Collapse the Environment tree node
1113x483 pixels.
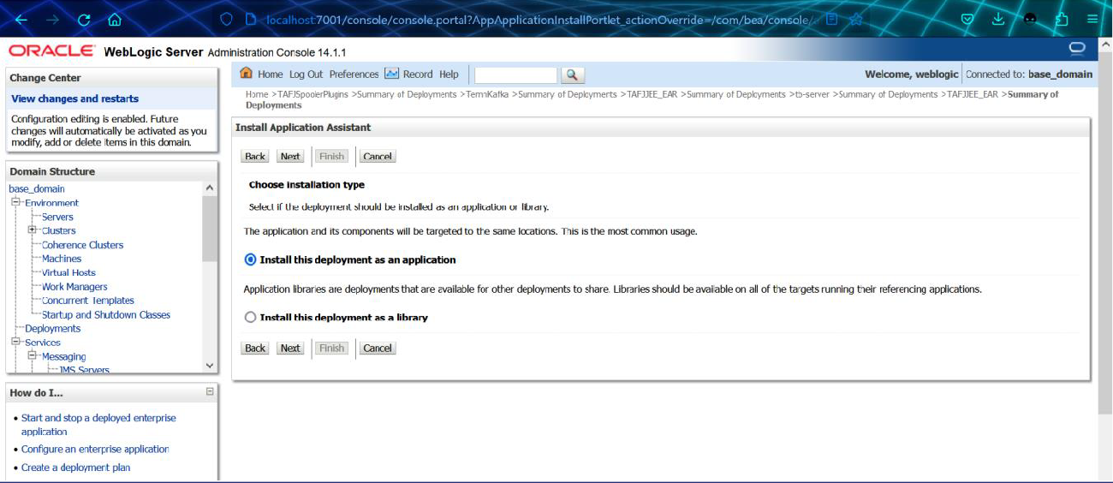click(15, 203)
